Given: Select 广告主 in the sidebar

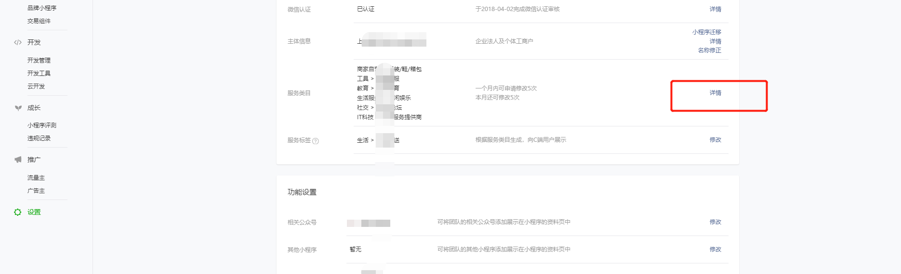Looking at the screenshot, I should (36, 191).
